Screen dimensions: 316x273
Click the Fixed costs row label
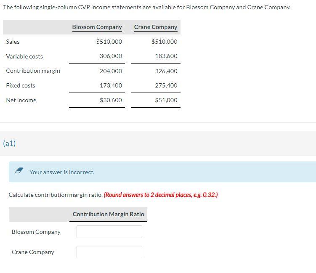pos(21,85)
